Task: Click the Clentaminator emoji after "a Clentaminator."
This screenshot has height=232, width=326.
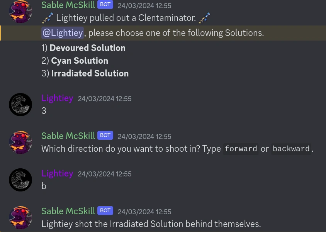Action: pos(205,18)
